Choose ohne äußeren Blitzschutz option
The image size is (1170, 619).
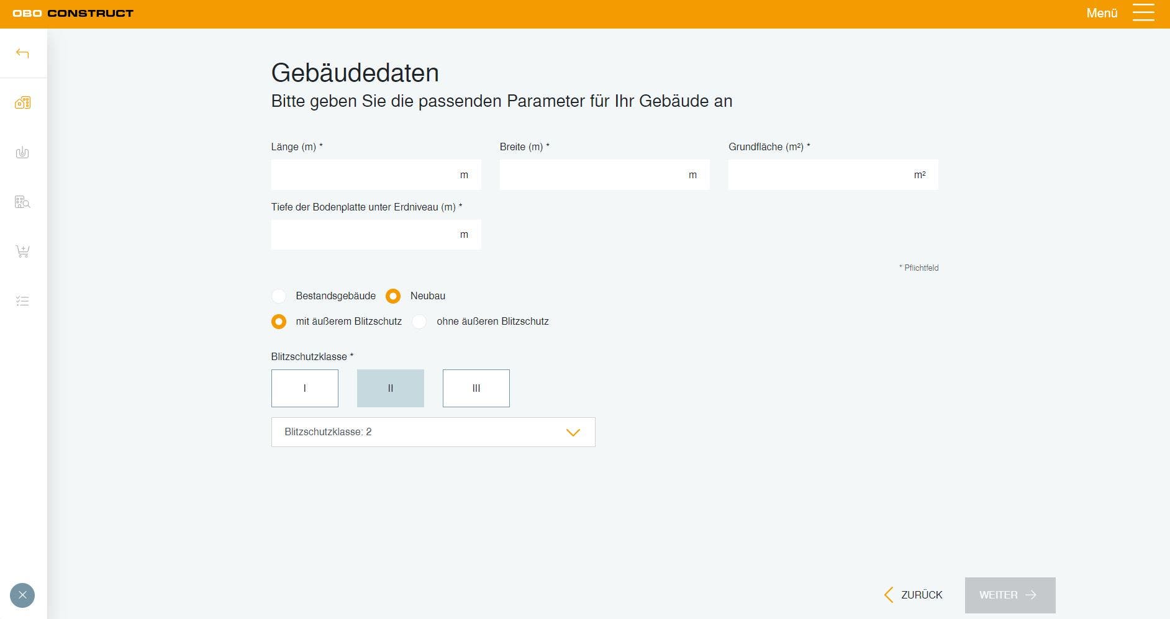tap(420, 322)
